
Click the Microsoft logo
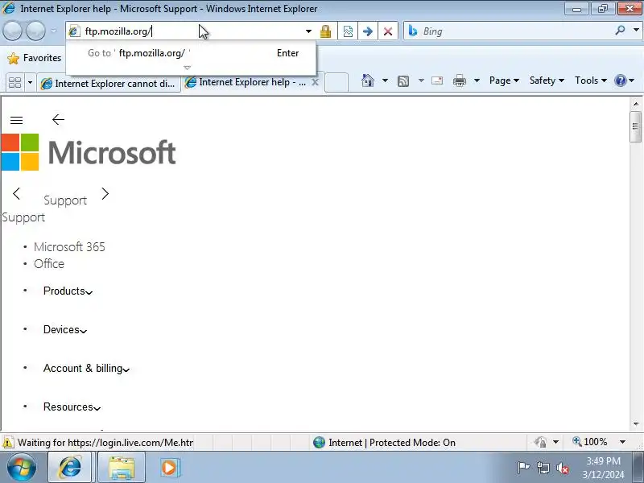[89, 152]
